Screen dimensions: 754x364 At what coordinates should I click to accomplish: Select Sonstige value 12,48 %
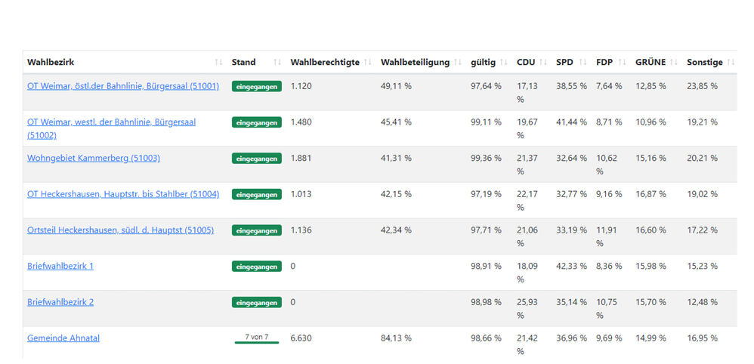(x=703, y=302)
